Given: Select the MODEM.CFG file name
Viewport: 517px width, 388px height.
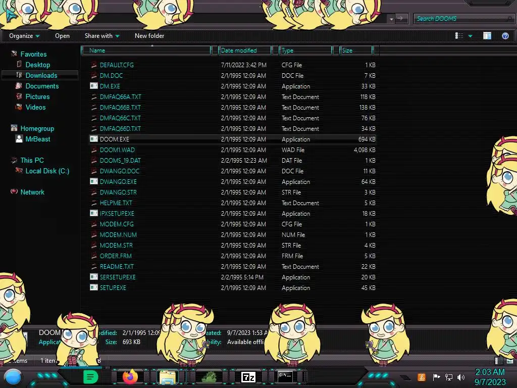Looking at the screenshot, I should [x=117, y=224].
